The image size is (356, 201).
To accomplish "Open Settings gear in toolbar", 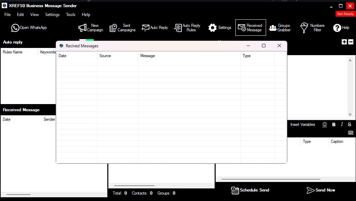I will (x=220, y=28).
